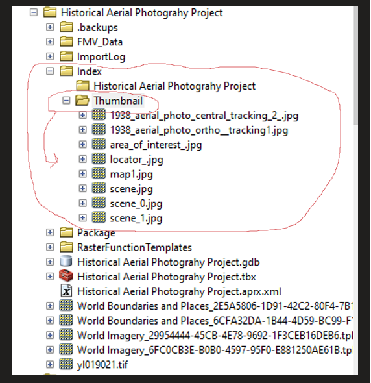Select the RasterFunctionTemplates label
Viewport: 371px width, 383px height.
click(134, 247)
